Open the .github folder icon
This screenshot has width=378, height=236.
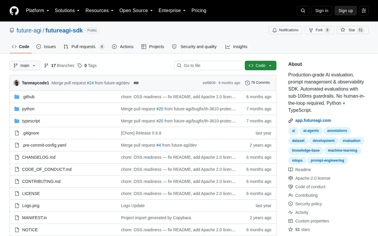click(17, 97)
